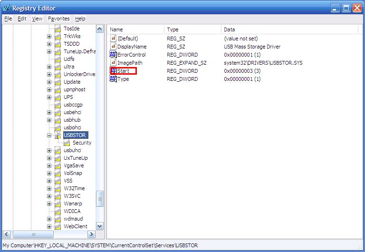
Task: Click the usbhub folder icon
Action: (58, 120)
